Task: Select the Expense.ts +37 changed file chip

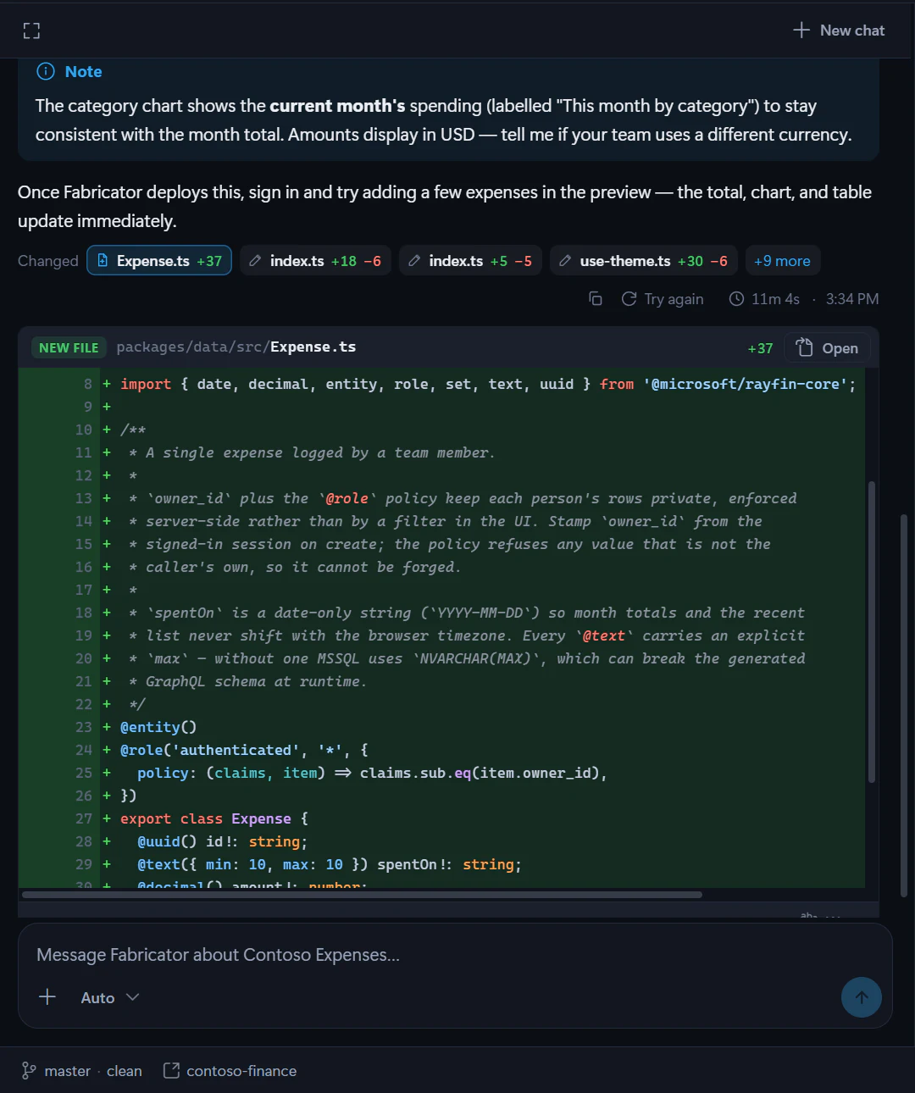Action: click(159, 261)
